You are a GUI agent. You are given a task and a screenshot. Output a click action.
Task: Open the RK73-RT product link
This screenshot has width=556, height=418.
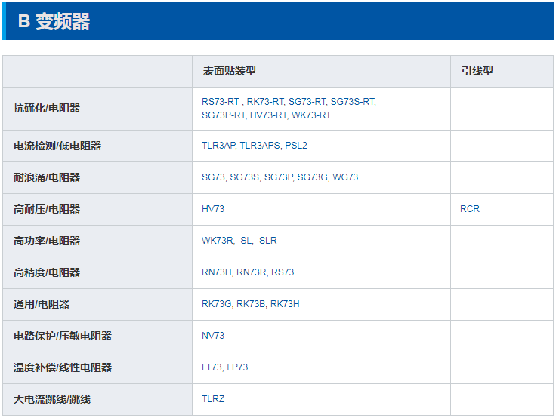(265, 102)
